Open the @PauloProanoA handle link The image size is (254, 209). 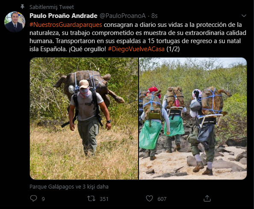point(123,16)
